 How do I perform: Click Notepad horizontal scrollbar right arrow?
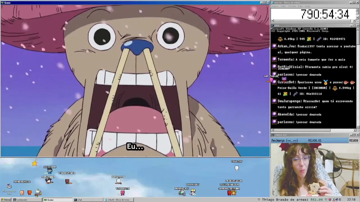[x=354, y=21]
